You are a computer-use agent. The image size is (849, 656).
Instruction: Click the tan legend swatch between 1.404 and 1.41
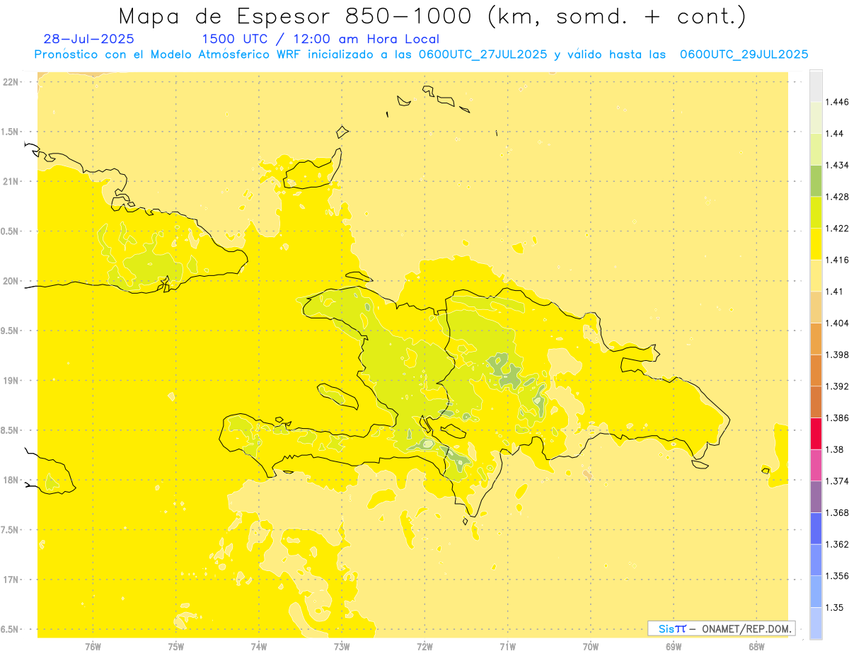coord(816,307)
